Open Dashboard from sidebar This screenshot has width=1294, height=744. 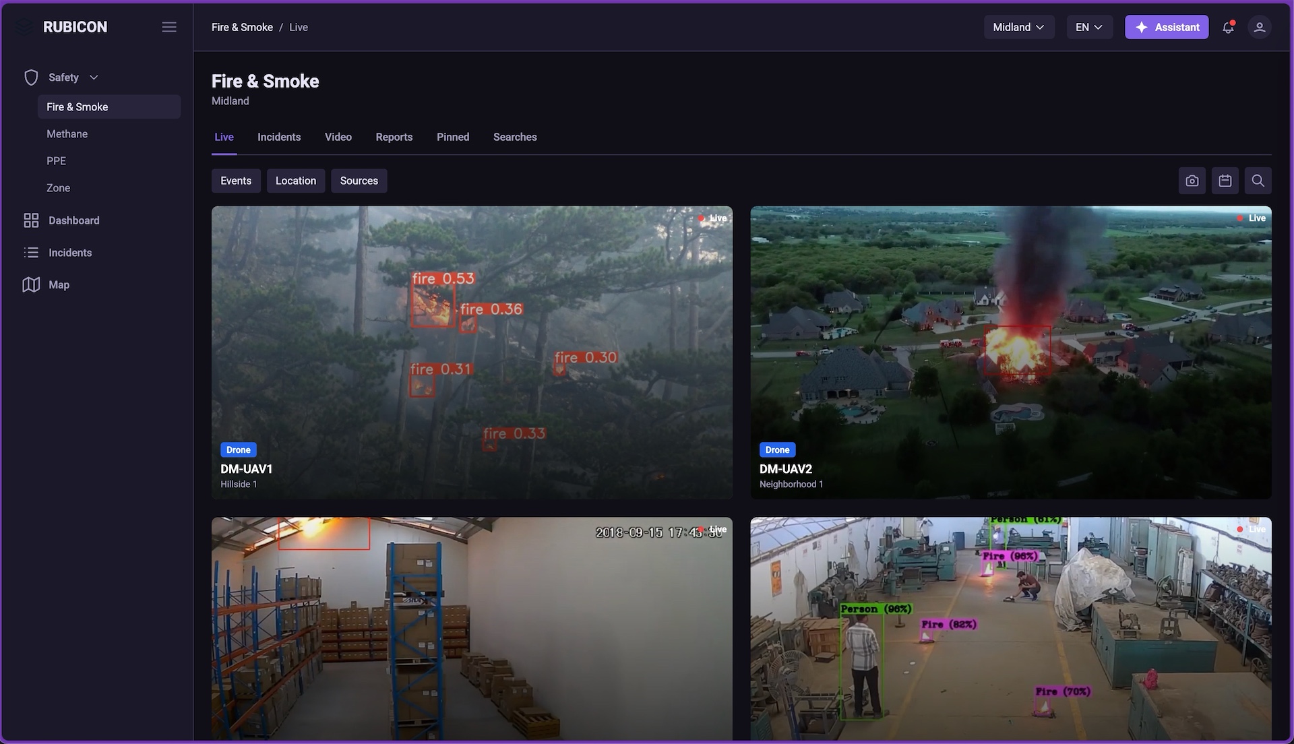(74, 220)
